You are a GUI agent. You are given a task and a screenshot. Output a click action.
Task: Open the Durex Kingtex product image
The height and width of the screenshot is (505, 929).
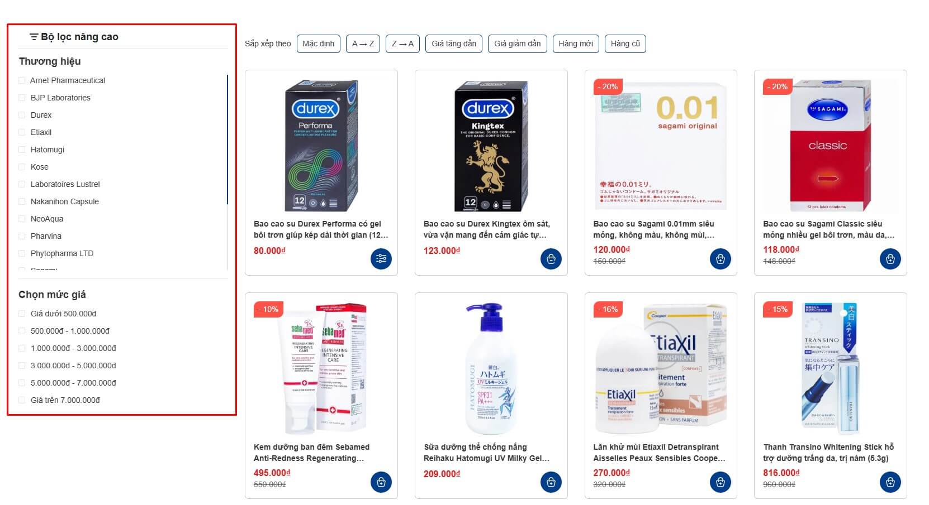(x=491, y=146)
